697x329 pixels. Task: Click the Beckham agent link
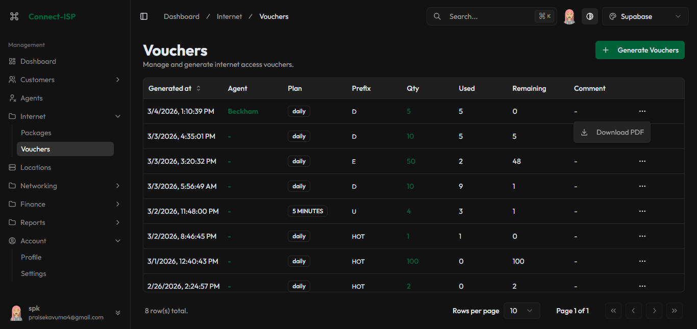tap(243, 111)
